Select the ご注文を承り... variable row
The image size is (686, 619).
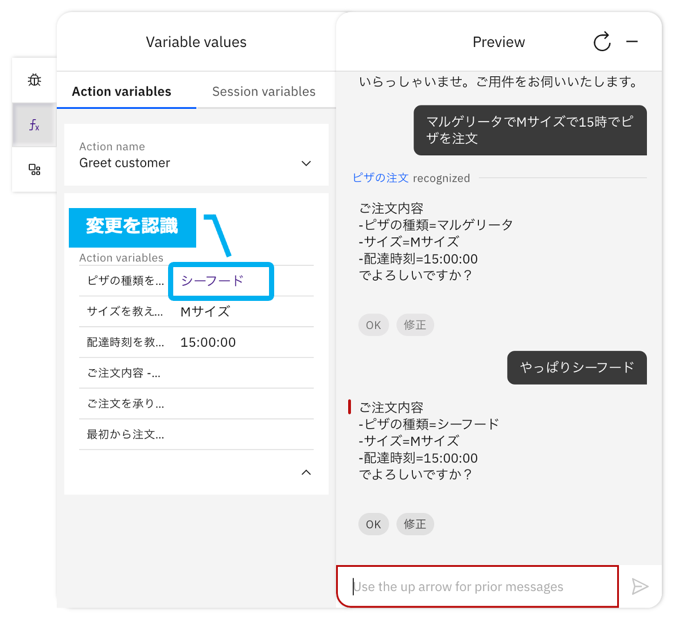196,403
